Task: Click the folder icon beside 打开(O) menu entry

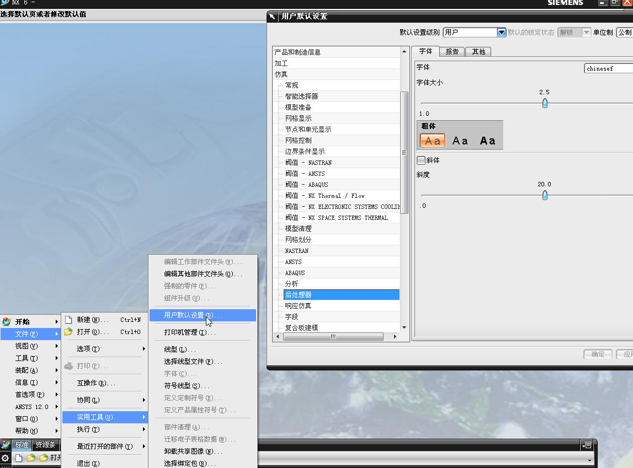Action: 68,332
